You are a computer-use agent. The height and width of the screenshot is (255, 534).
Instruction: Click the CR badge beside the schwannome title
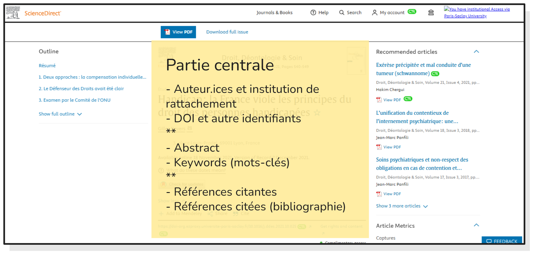click(435, 74)
